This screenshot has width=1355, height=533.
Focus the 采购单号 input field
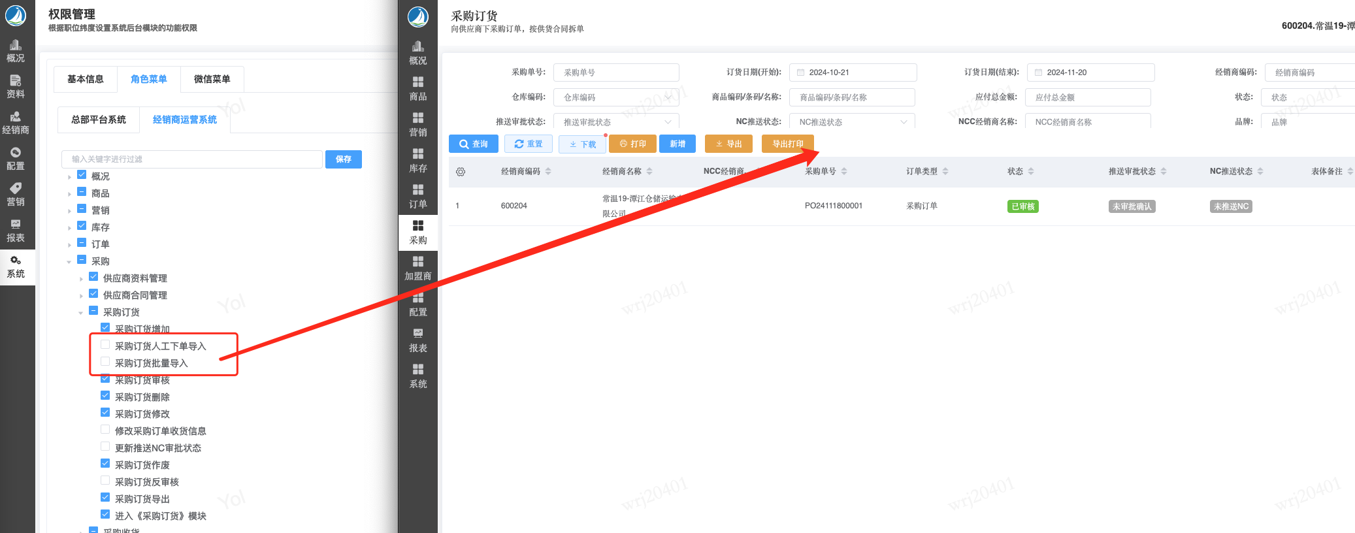[x=616, y=73]
